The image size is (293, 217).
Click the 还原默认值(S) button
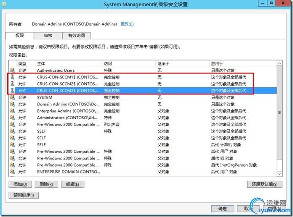click(264, 184)
